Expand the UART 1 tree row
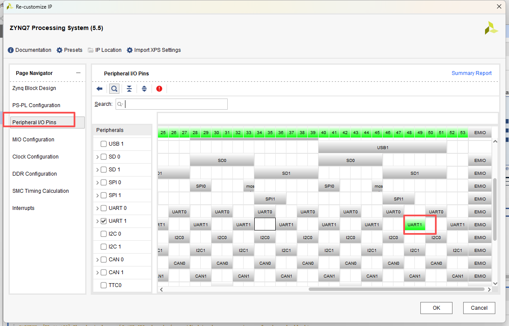 [x=97, y=221]
